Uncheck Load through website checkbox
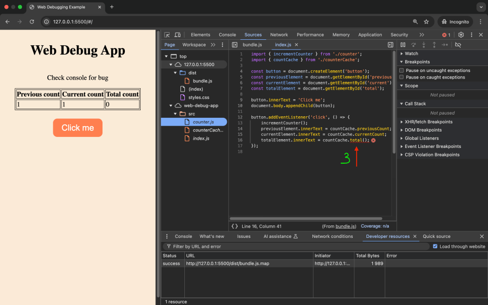Screen dimensions: 488x305 click(435, 247)
